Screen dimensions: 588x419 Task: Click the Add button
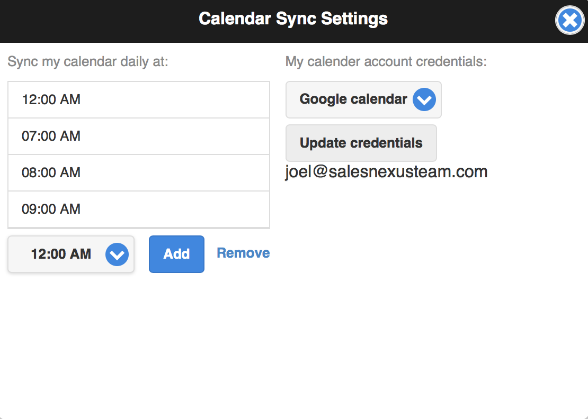176,254
